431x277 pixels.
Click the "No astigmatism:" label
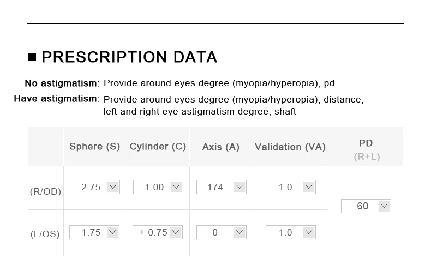tap(62, 83)
